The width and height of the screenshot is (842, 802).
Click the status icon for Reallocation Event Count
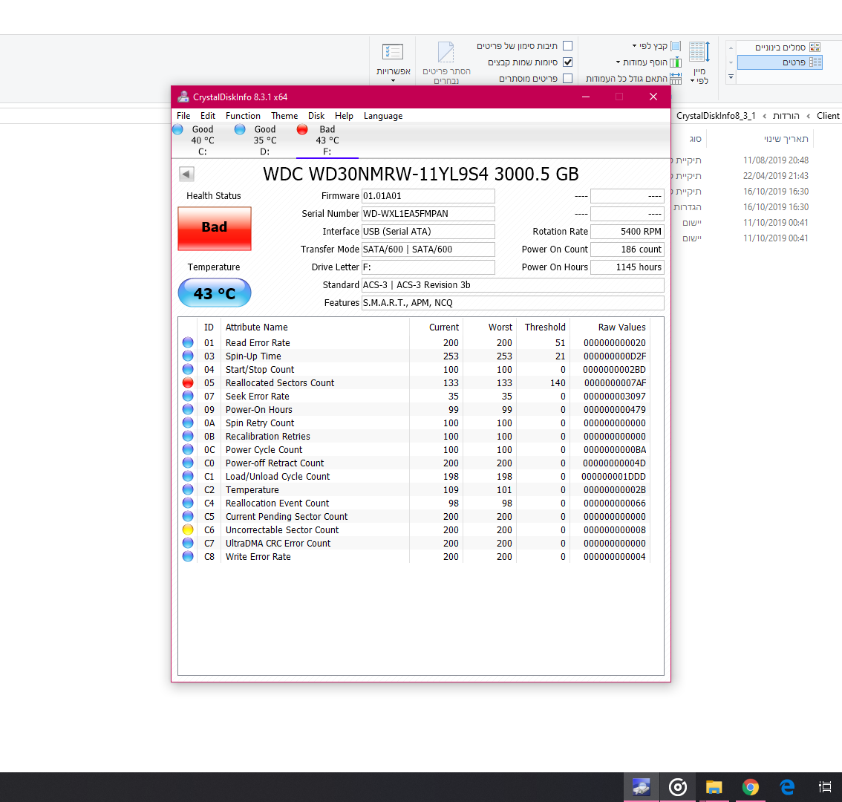click(188, 503)
